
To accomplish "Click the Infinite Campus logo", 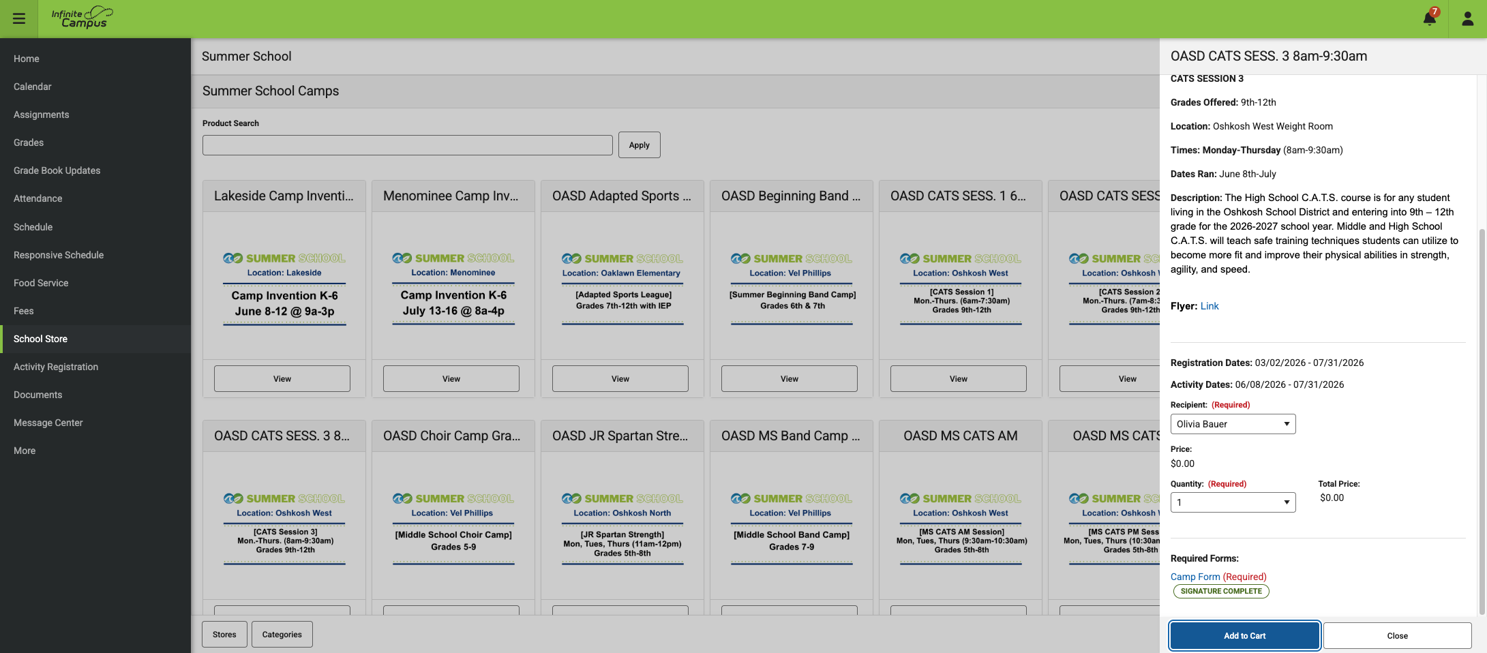I will tap(82, 18).
